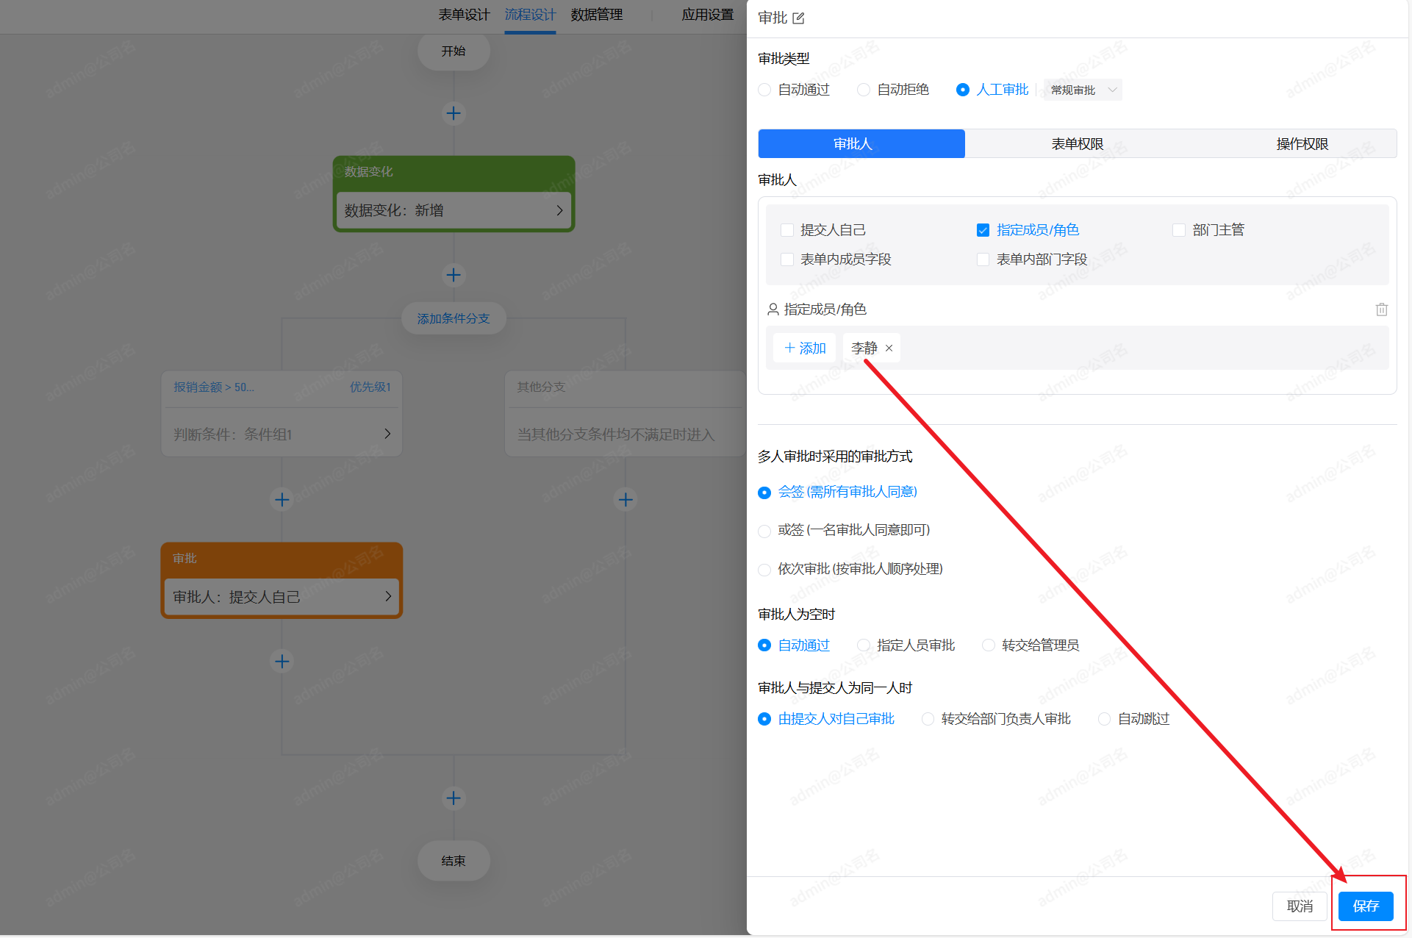The image size is (1412, 938).
Task: Select 或签 approval method radio
Action: pos(764,531)
